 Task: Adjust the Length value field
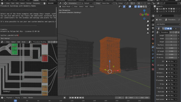point(171,35)
